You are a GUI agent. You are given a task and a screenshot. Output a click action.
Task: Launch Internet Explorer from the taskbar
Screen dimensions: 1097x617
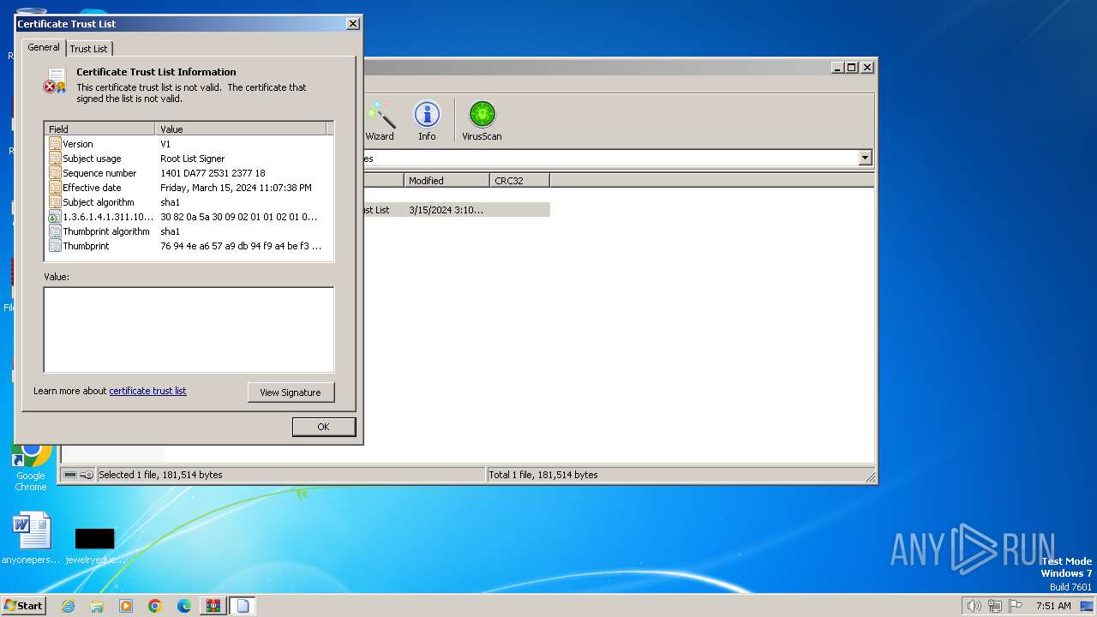[68, 606]
